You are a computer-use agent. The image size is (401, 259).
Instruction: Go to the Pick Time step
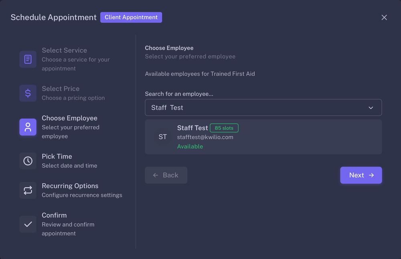tap(57, 157)
